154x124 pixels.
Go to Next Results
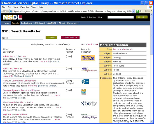tap(90, 45)
